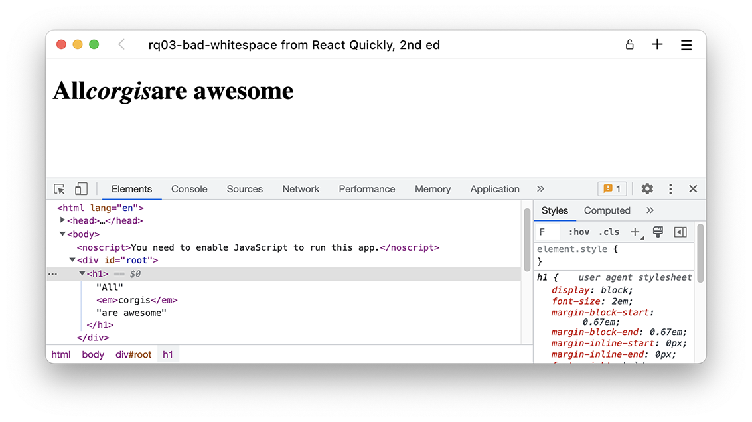Click the lock icon in title bar

click(629, 44)
